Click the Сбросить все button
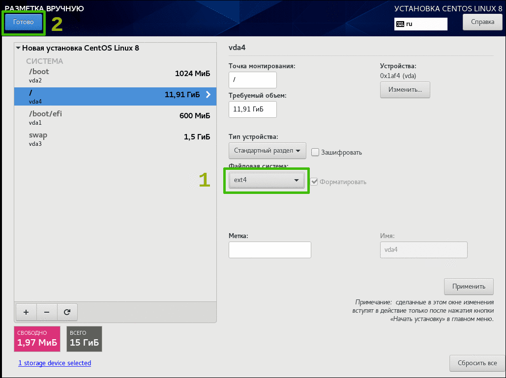This screenshot has height=378, width=506. tap(477, 363)
